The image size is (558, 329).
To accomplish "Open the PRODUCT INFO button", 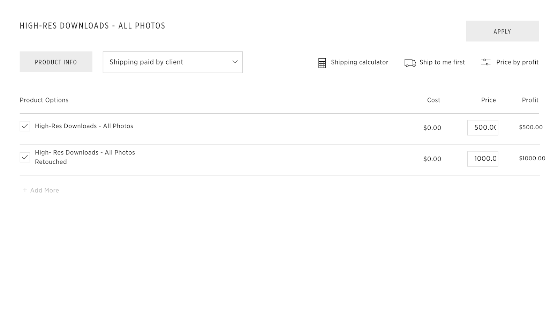I will click(x=56, y=62).
